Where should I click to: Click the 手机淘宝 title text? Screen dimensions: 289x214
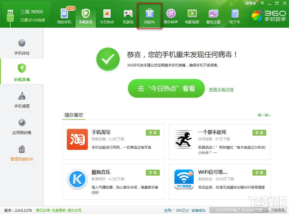click(x=101, y=132)
